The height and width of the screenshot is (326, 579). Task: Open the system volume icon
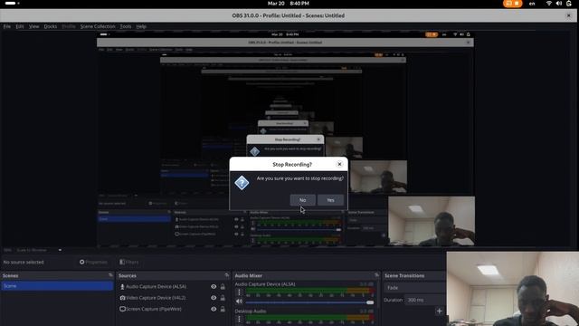559,4
